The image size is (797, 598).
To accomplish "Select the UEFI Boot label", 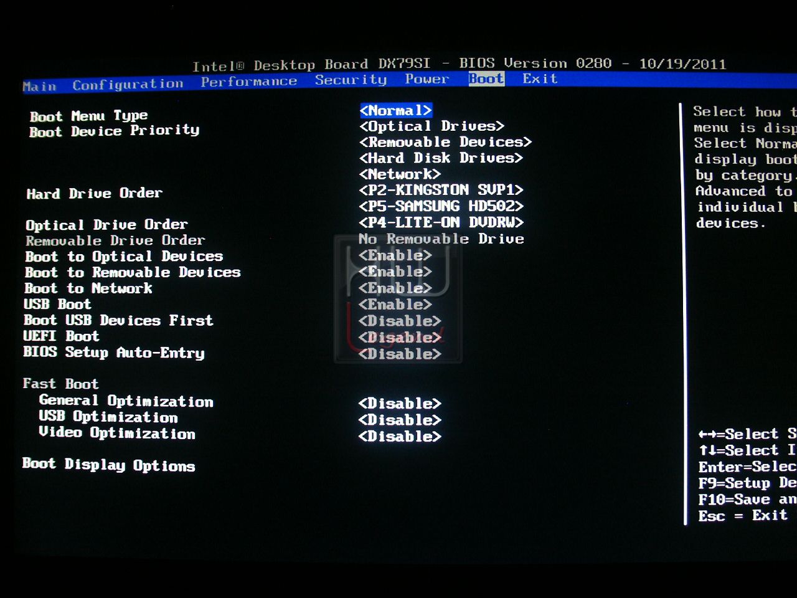I will pos(61,336).
